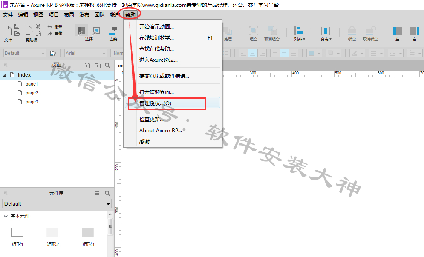Toggle the 右 right panes view
This screenshot has height=257, width=424.
tap(415, 33)
